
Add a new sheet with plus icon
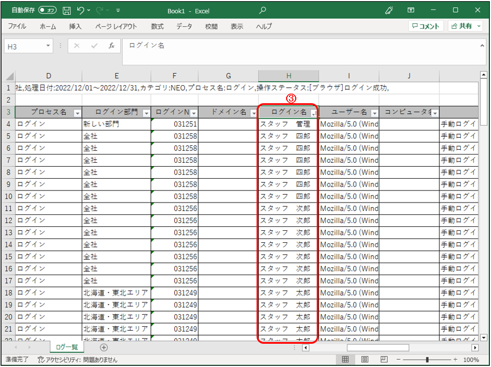coord(104,347)
